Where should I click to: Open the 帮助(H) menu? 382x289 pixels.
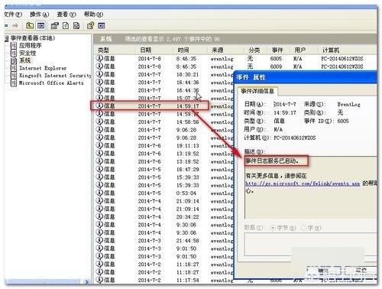pyautogui.click(x=93, y=15)
